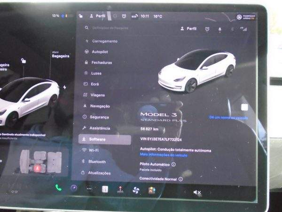Click the 'Mais informações do veículo' link
Screen dimensions: 282x212
pos(164,155)
